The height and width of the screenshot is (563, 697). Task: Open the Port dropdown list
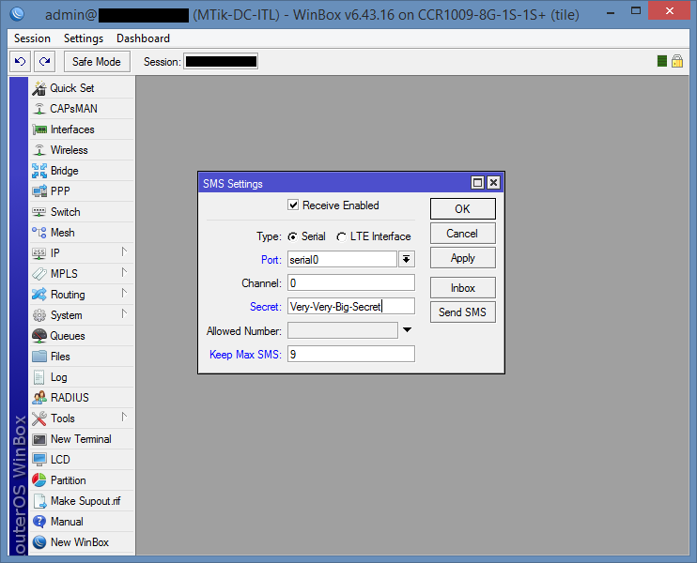407,259
